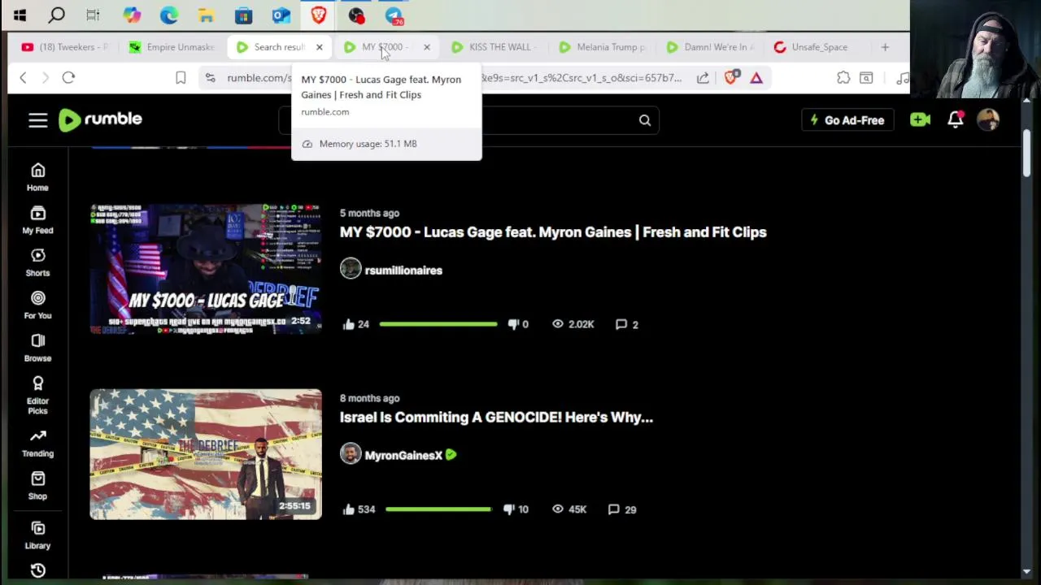Open Brave Rewards triangle icon
The height and width of the screenshot is (585, 1041).
[x=756, y=78]
